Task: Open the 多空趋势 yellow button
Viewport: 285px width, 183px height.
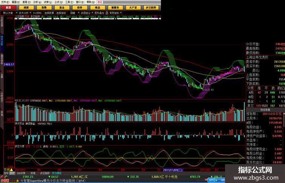Action: (151, 8)
